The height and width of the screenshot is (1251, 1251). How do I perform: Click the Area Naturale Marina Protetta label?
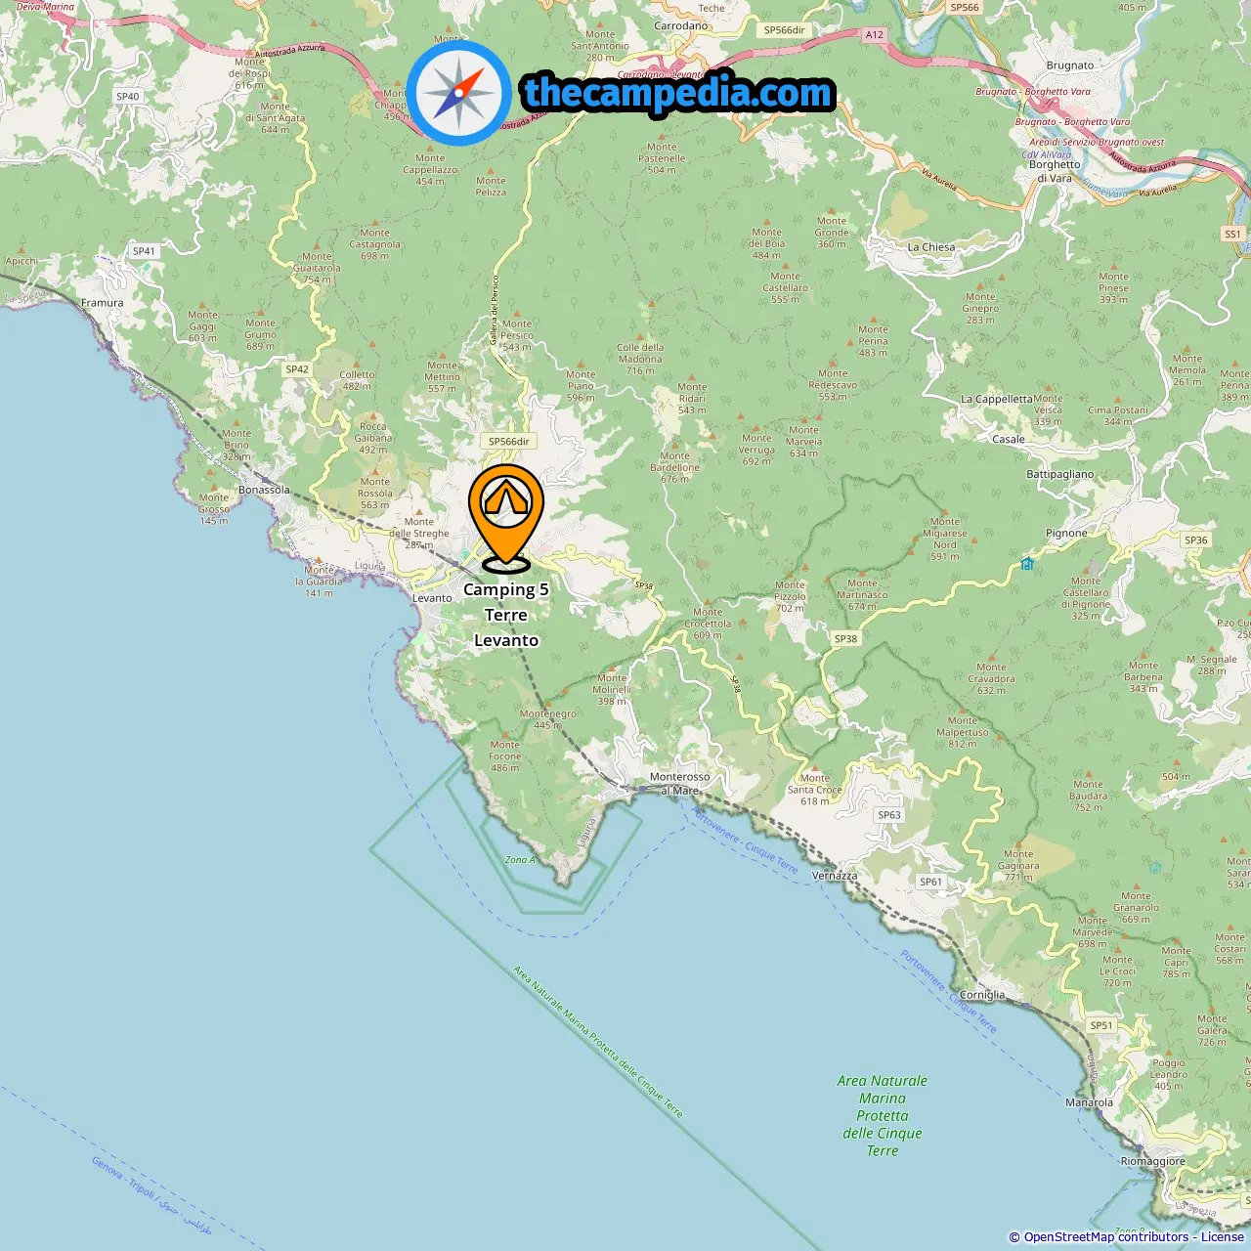pos(883,1116)
